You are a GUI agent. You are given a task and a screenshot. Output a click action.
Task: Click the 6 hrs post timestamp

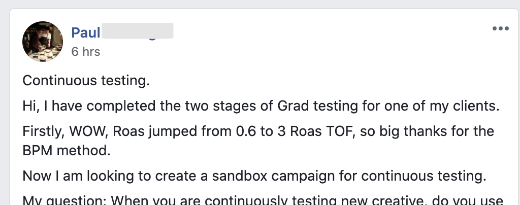point(85,51)
